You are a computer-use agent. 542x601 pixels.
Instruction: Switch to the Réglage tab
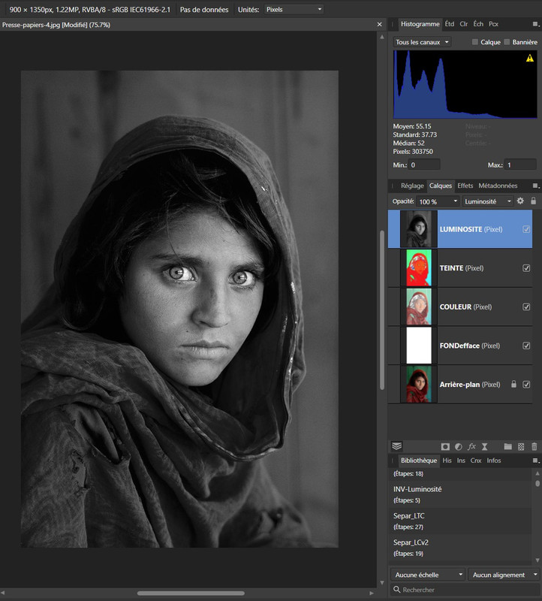tap(412, 186)
